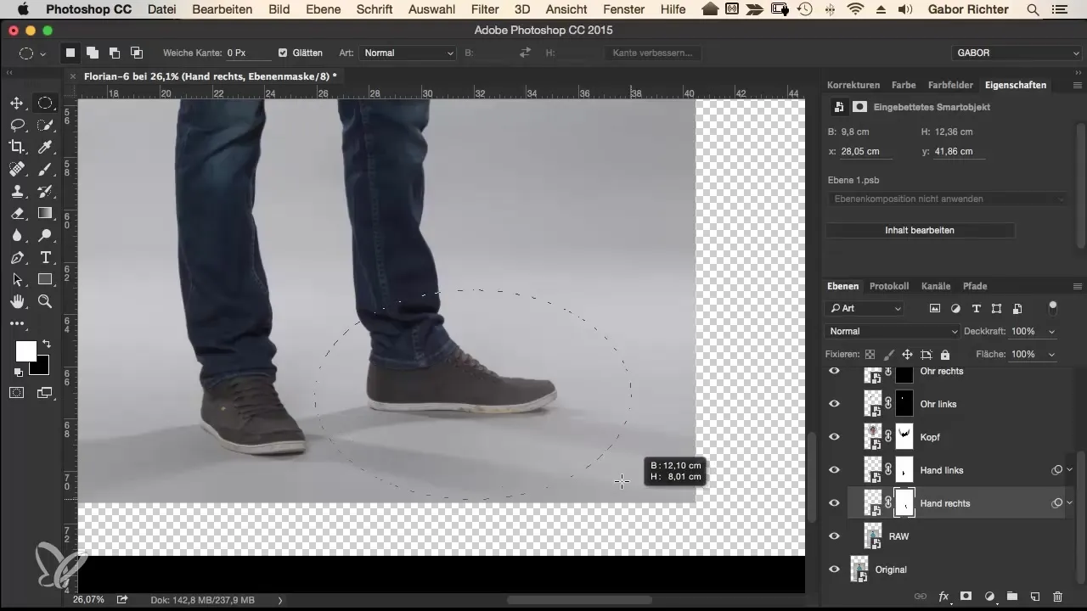Open the layer blend mode Normal dropdown

(x=892, y=332)
